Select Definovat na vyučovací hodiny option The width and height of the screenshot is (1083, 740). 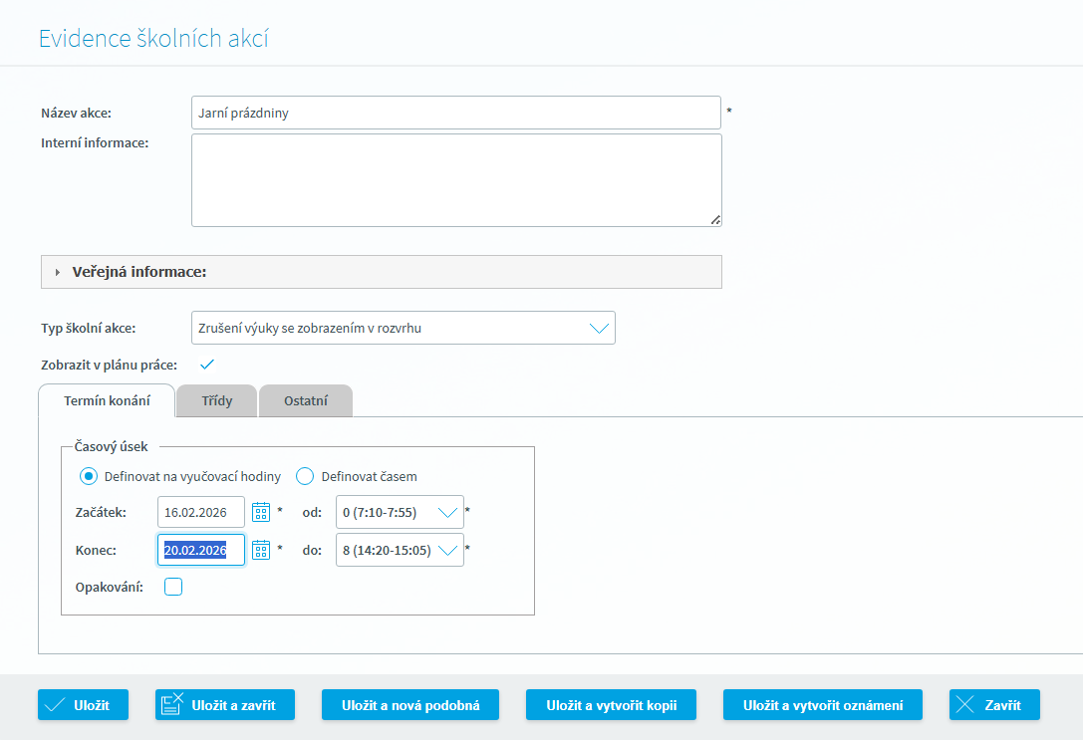pos(90,476)
